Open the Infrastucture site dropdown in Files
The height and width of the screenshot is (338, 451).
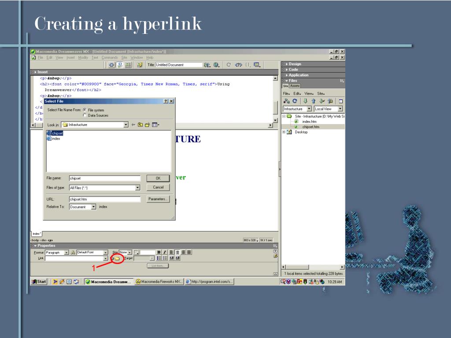309,109
